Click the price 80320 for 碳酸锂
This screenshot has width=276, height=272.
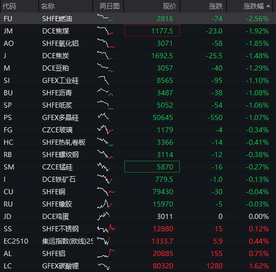163,266
